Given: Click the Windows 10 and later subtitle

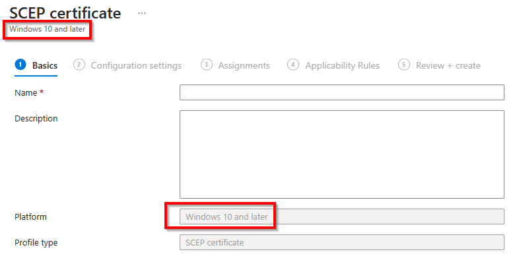Looking at the screenshot, I should 48,29.
